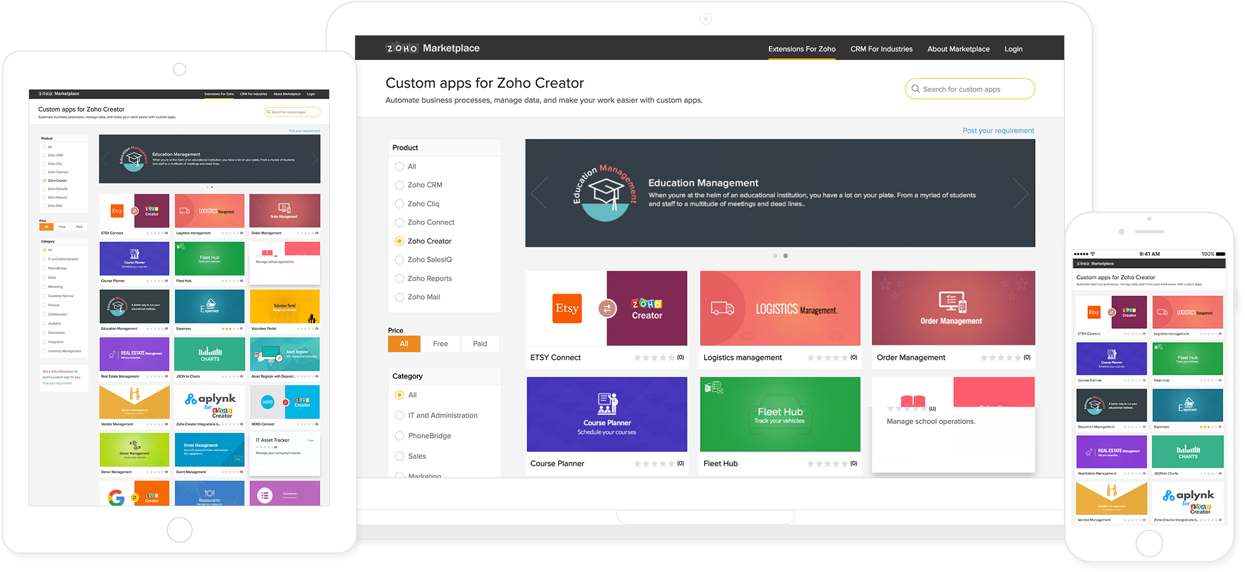Open the Fleet Hub app thumbnail
The image size is (1245, 572).
click(780, 414)
